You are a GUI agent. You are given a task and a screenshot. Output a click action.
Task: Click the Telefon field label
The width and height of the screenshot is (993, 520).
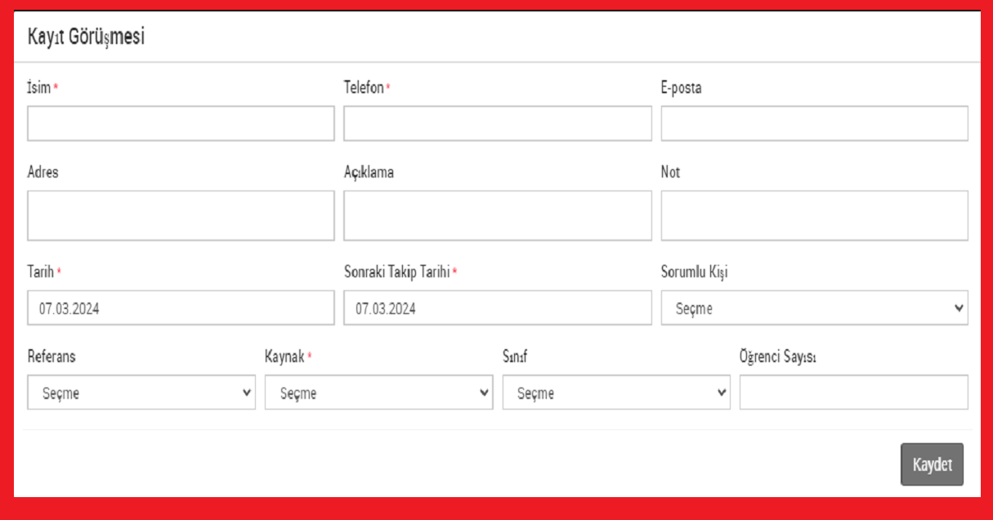[363, 88]
